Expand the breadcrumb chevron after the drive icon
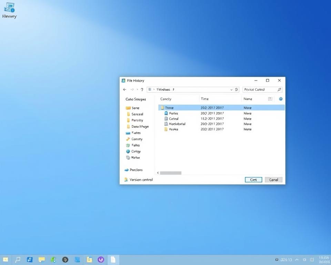This screenshot has height=265, width=331. tap(153, 89)
